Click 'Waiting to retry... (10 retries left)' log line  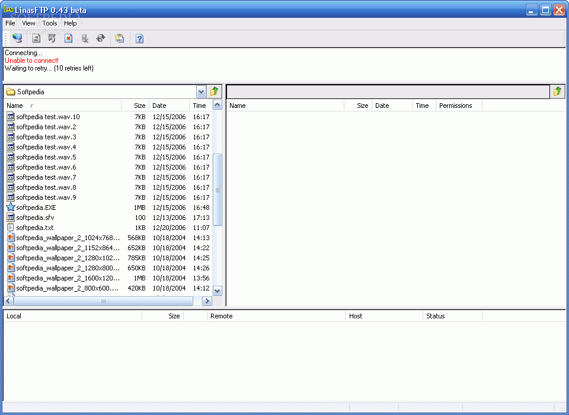[x=49, y=68]
